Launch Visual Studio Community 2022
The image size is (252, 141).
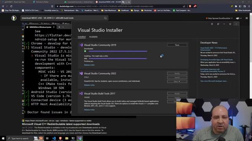click(x=177, y=78)
